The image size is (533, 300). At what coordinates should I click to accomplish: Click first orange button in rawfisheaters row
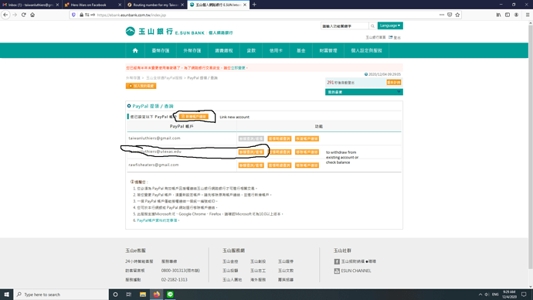pyautogui.click(x=251, y=165)
